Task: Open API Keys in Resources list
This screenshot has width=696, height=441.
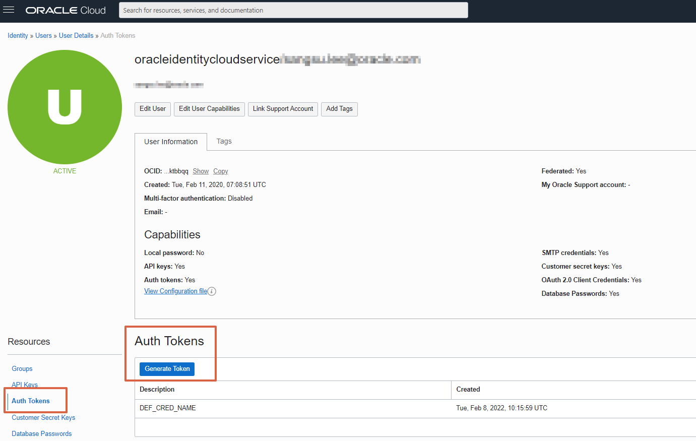Action: point(25,385)
